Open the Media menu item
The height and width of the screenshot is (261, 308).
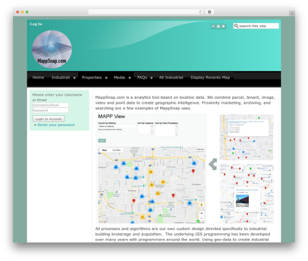coord(120,78)
